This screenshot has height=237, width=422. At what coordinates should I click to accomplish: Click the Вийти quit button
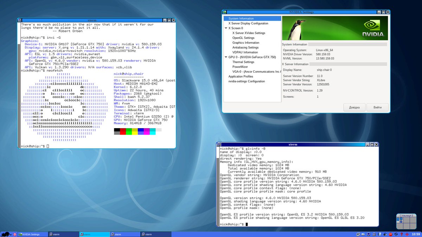[377, 107]
